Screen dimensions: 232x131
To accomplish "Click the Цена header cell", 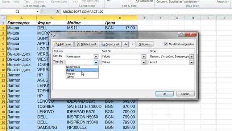I will pos(120,23).
